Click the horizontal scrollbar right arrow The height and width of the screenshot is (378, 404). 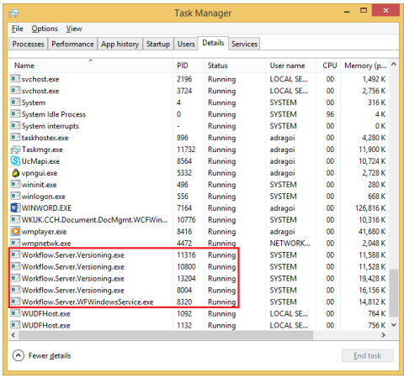(384, 335)
